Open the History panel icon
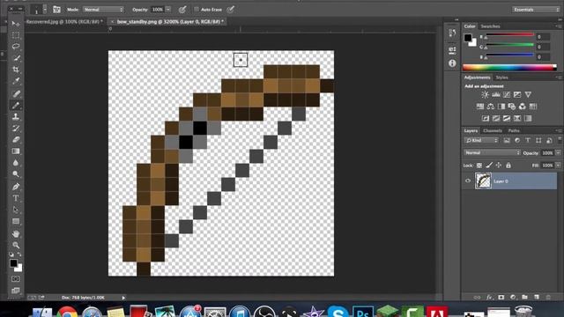564x317 pixels. (452, 33)
